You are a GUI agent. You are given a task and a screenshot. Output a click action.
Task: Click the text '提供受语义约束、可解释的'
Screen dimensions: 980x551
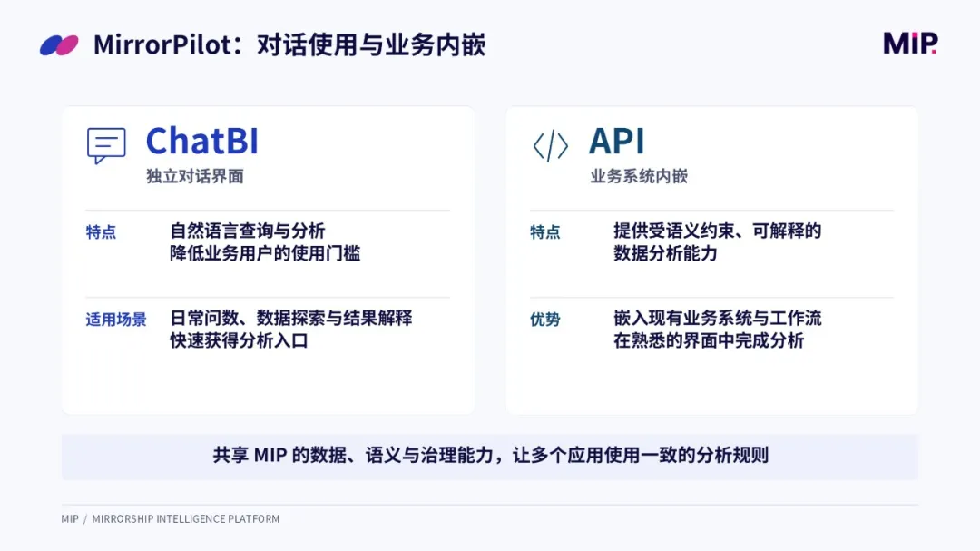point(718,231)
